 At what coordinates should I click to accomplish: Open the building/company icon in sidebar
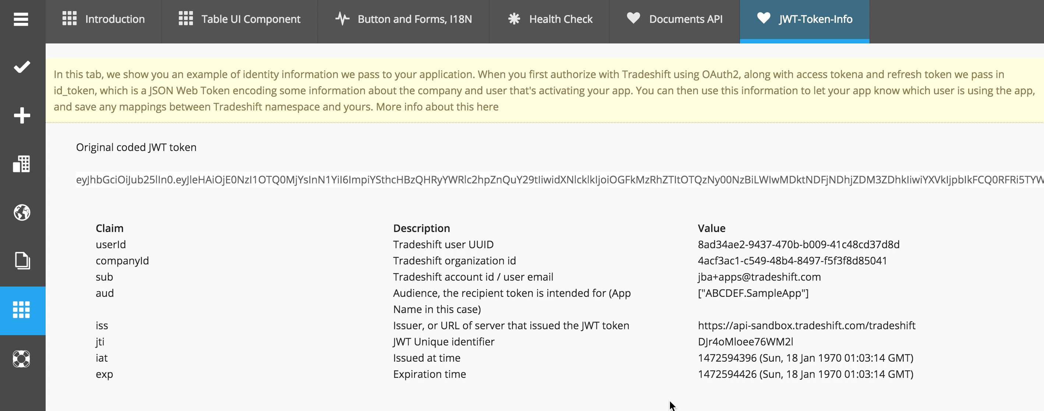[x=21, y=164]
